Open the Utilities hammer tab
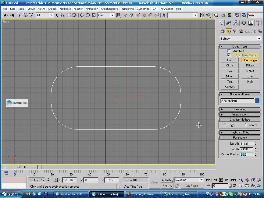Screen dimensions: 264x198 click(258, 23)
